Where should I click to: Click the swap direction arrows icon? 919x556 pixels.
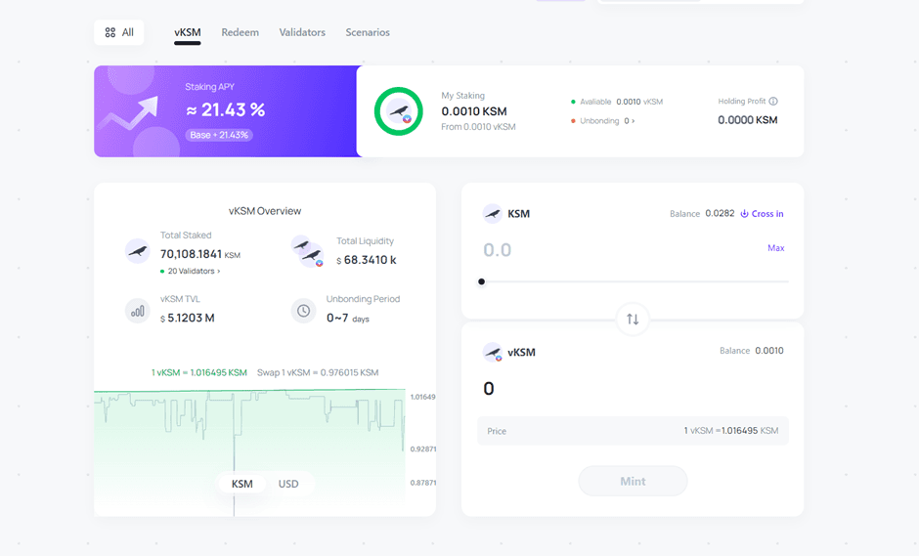[633, 320]
